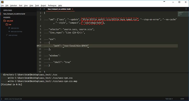Click the [Finished in 0.9s] output line
This screenshot has height=101, width=189.
(x=12, y=85)
